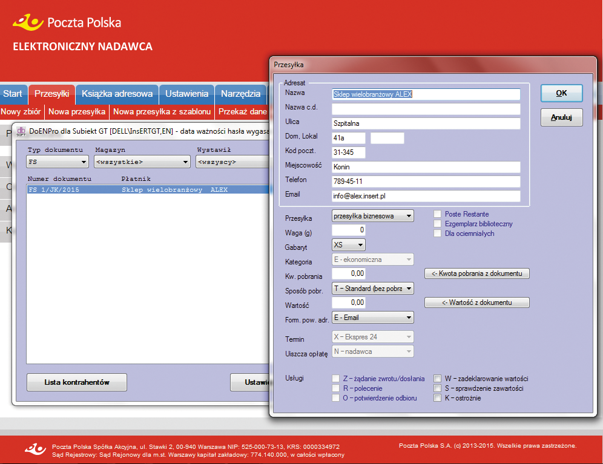Viewport: 603px width, 464px height.
Task: Focus the Wartość amount field
Action: (348, 302)
